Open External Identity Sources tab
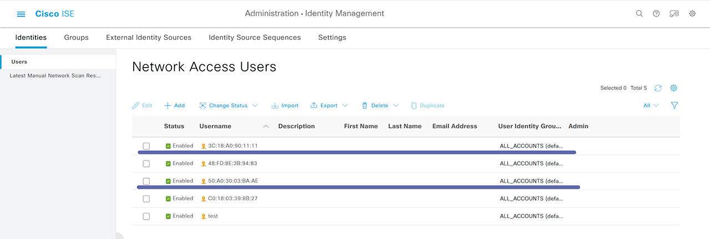 click(x=149, y=38)
